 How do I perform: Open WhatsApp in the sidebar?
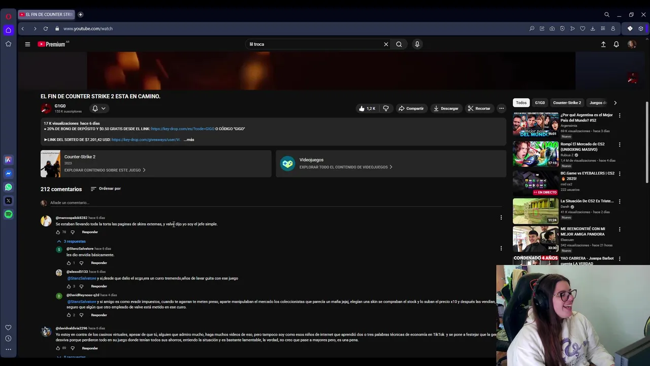tap(8, 187)
